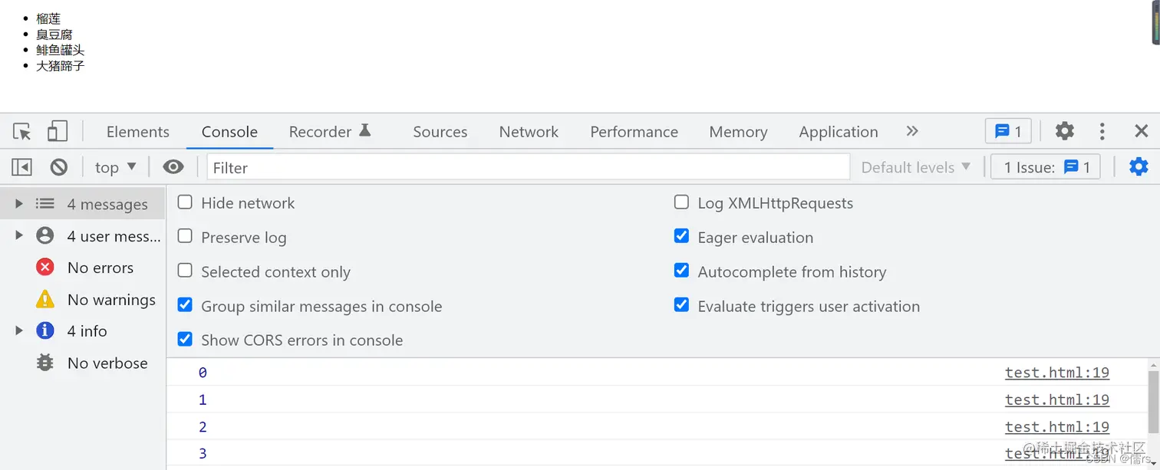The image size is (1160, 470).
Task: Open DevTools settings gear in top bar
Action: point(1064,131)
